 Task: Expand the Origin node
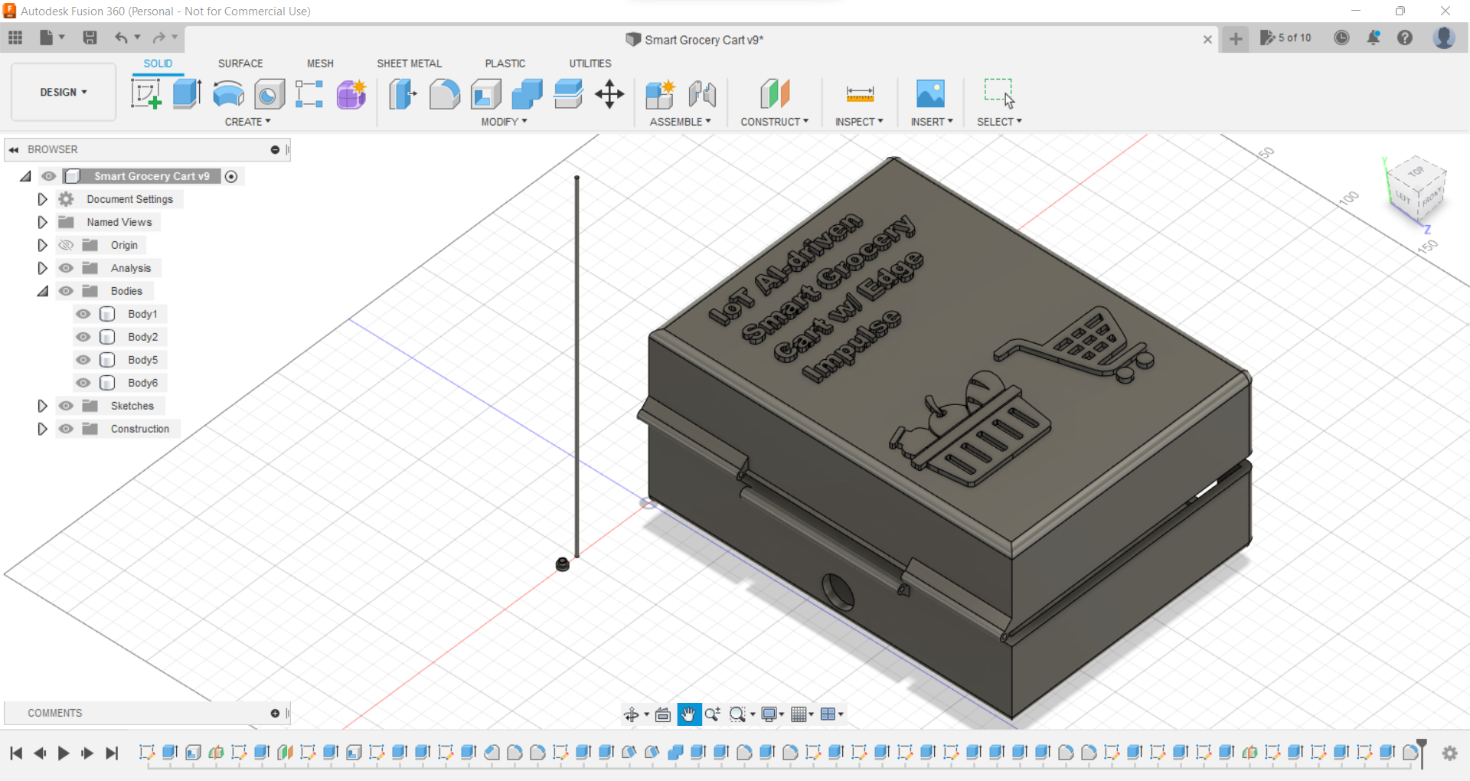[x=42, y=245]
